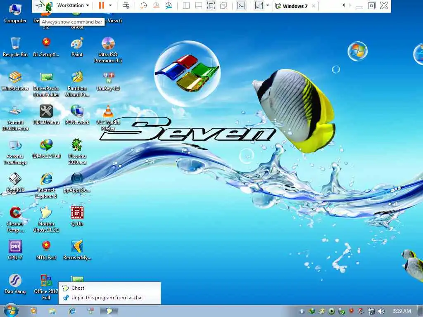
Task: Toggle the thumbnail bar view
Action: click(x=199, y=5)
